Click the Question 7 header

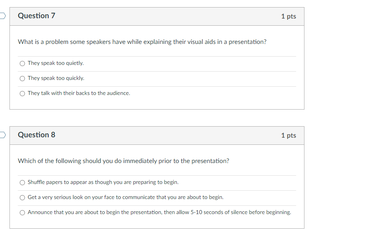coord(36,16)
